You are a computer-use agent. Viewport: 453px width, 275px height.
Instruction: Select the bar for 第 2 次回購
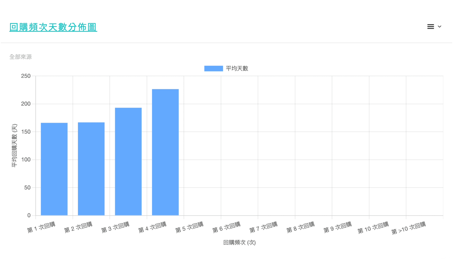(x=91, y=169)
